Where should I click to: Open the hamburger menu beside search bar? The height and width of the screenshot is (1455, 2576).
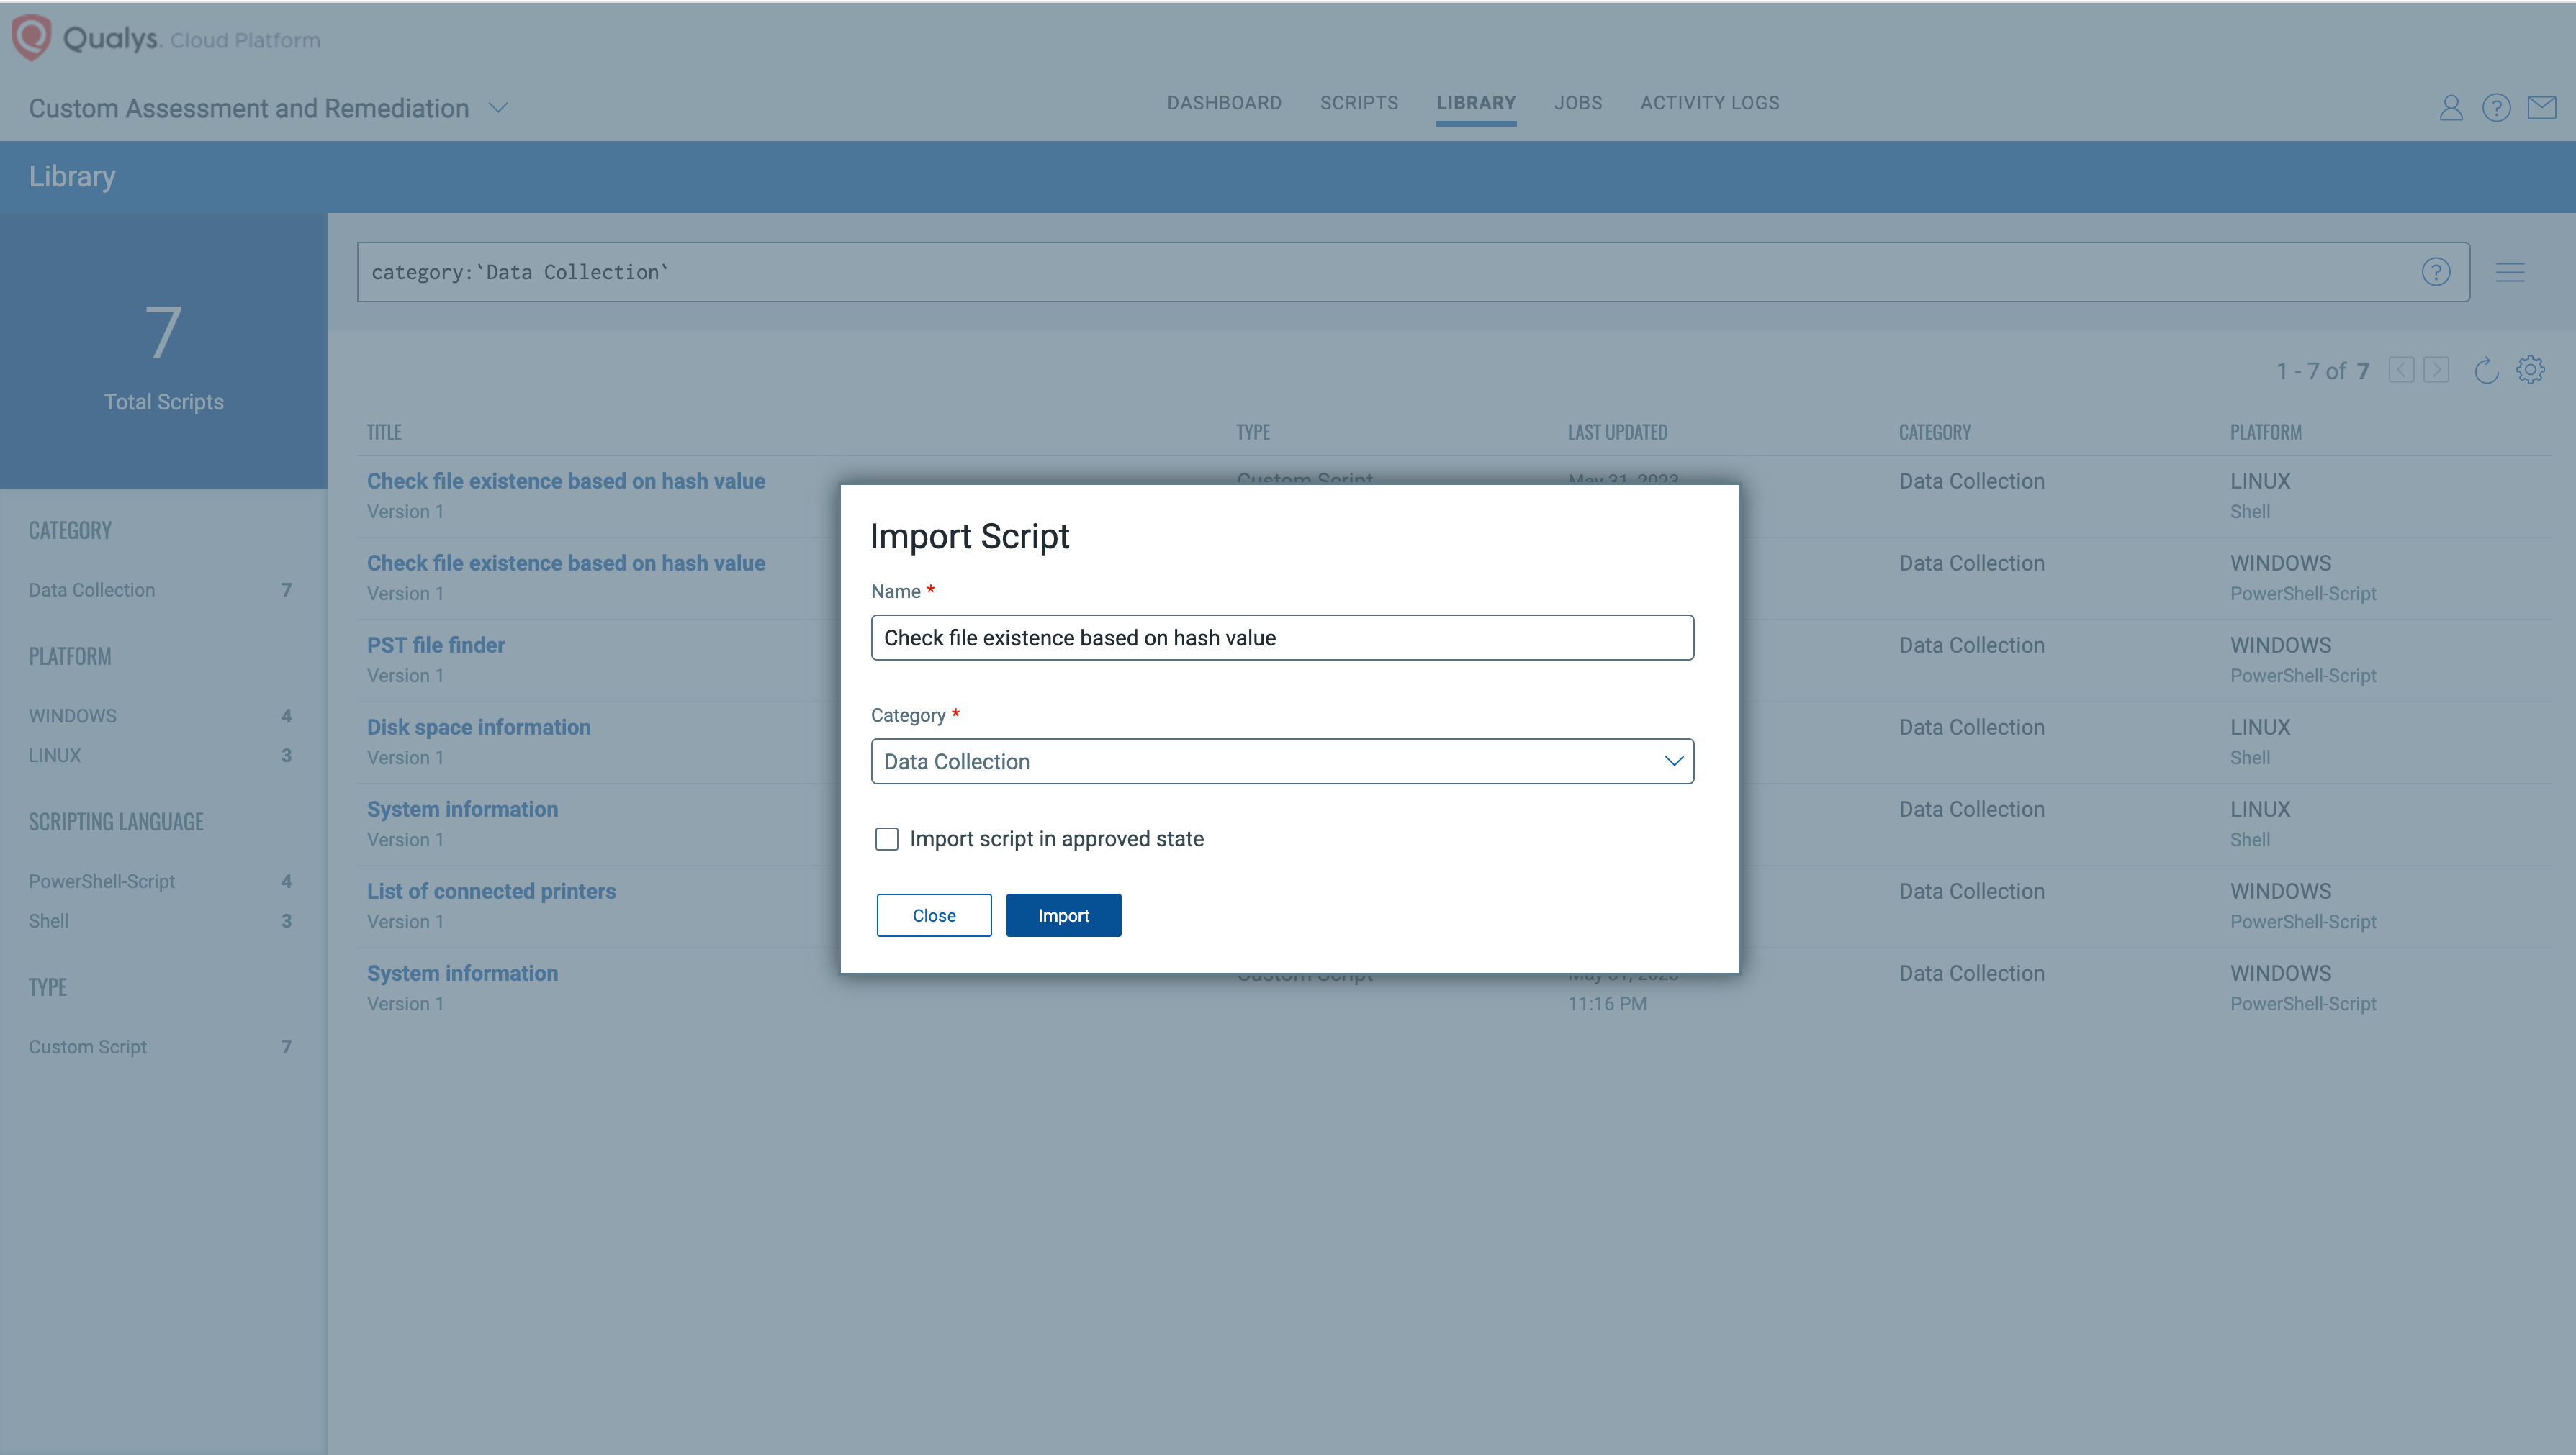2510,272
